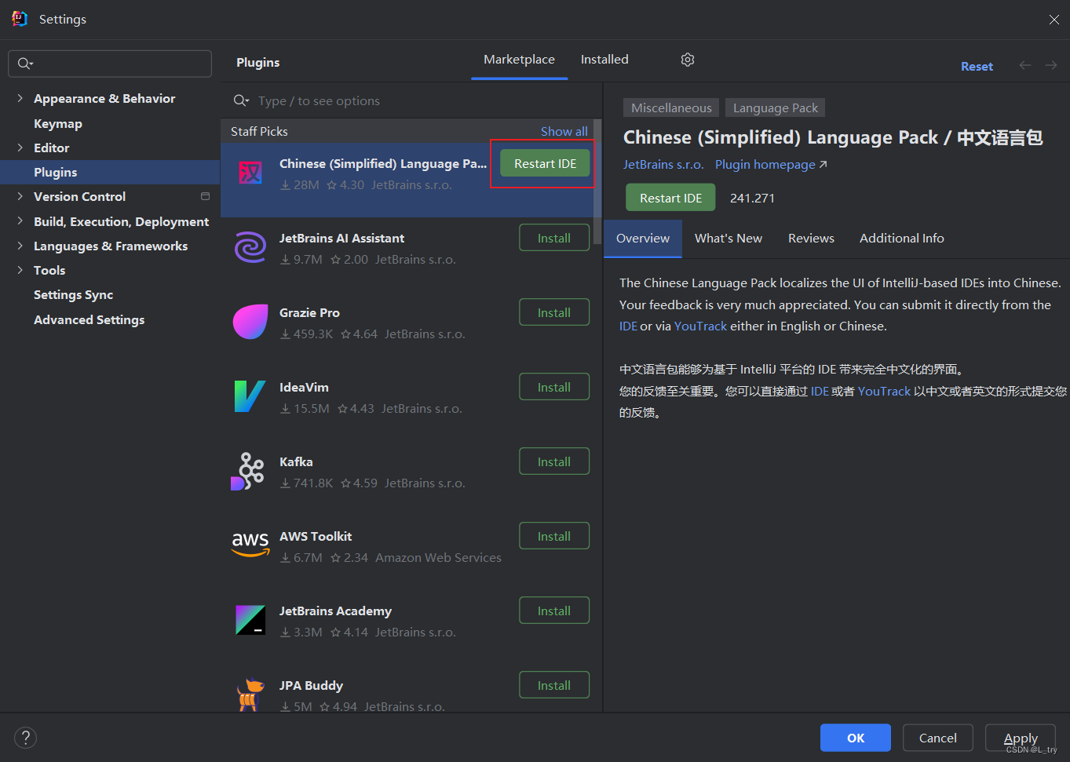Open the Reviews tab
The height and width of the screenshot is (762, 1070).
click(x=811, y=239)
